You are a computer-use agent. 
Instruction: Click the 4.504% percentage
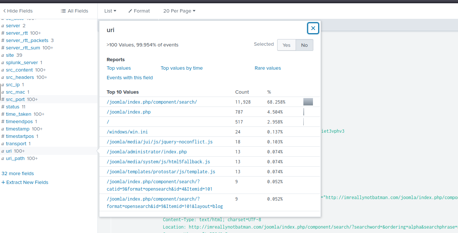(275, 112)
